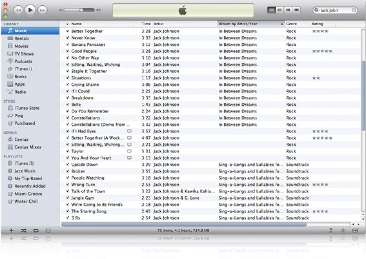Viewport: 366px width, 259px height.
Task: Click the video icon beside Taylor
Action: pyautogui.click(x=130, y=151)
